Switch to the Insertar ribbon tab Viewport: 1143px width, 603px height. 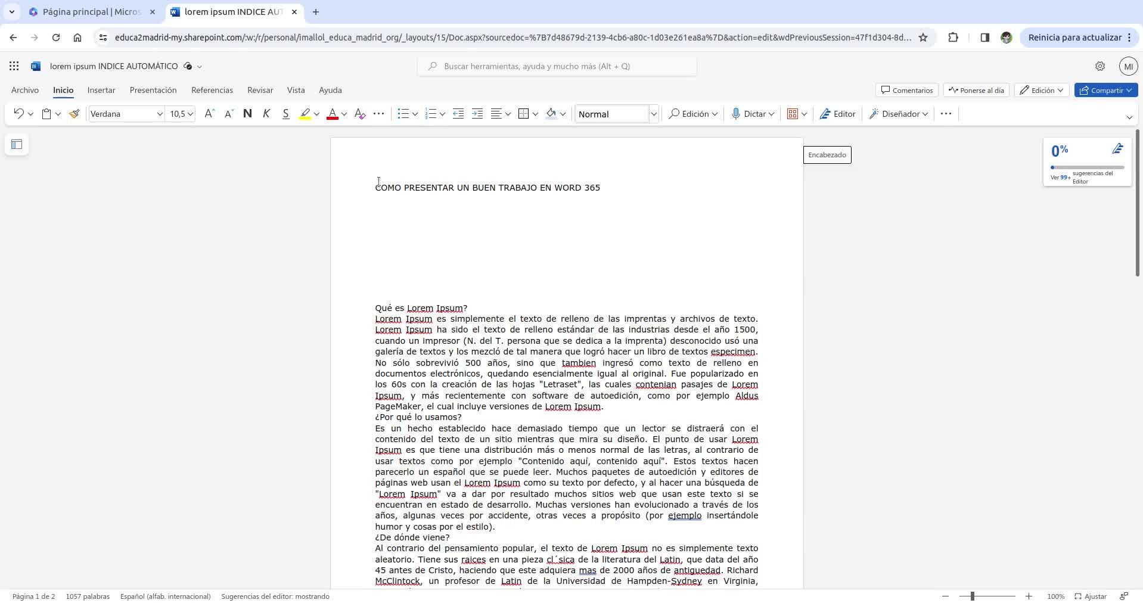(x=101, y=90)
